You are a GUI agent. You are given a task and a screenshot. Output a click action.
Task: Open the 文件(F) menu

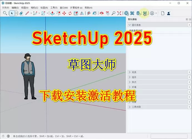coord(6,8)
